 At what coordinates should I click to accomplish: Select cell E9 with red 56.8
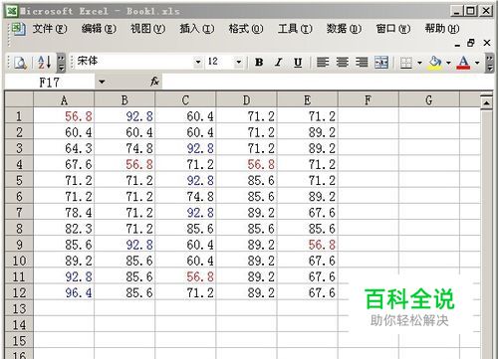coord(308,245)
